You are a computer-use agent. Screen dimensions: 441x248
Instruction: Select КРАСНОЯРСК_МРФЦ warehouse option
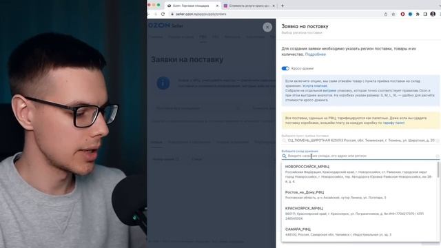360,213
